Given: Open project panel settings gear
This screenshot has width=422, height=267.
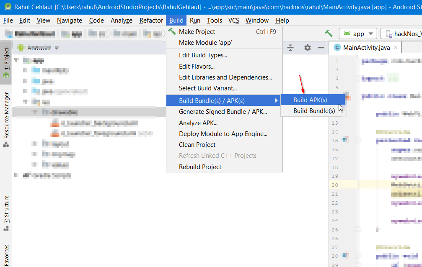Looking at the screenshot, I should point(307,48).
